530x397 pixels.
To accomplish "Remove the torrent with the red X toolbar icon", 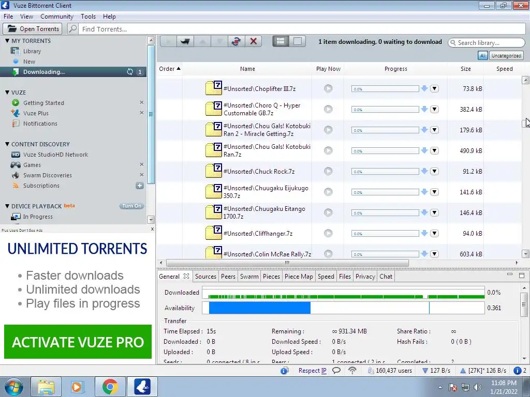I will (x=253, y=41).
